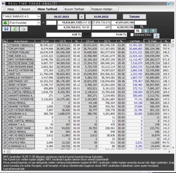Screen dimensions: 176x173
Task: Click the 47,811,631,149 total field
Action: point(123,23)
